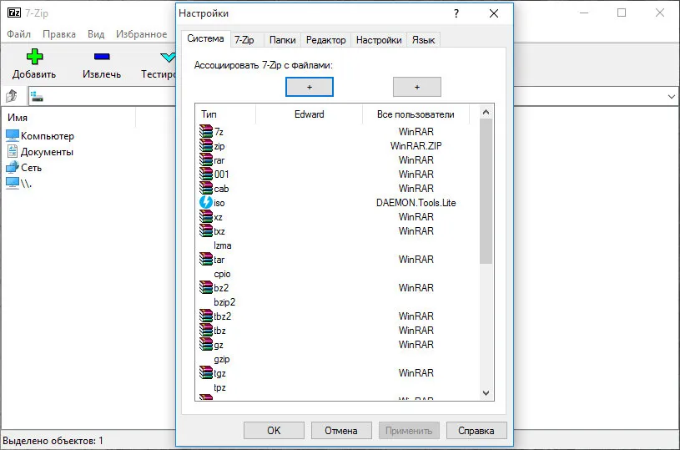
Task: Click the Edward column header
Action: tap(310, 114)
